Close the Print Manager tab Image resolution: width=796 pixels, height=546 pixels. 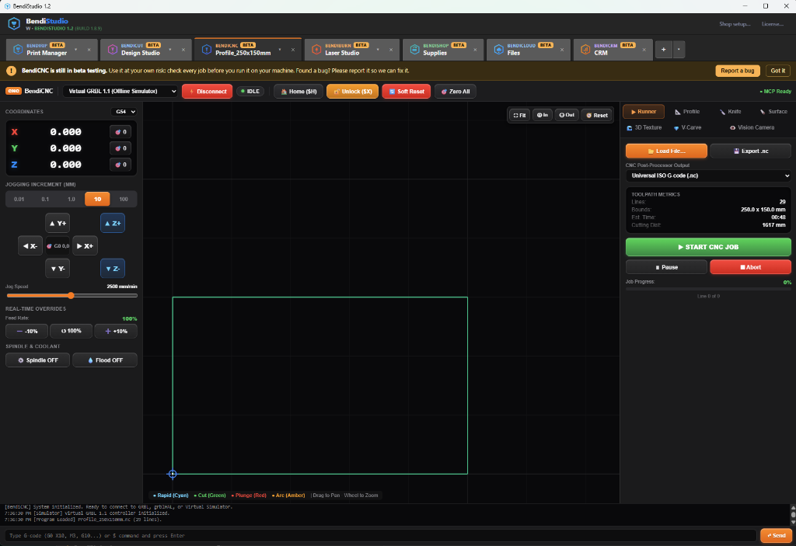click(89, 50)
